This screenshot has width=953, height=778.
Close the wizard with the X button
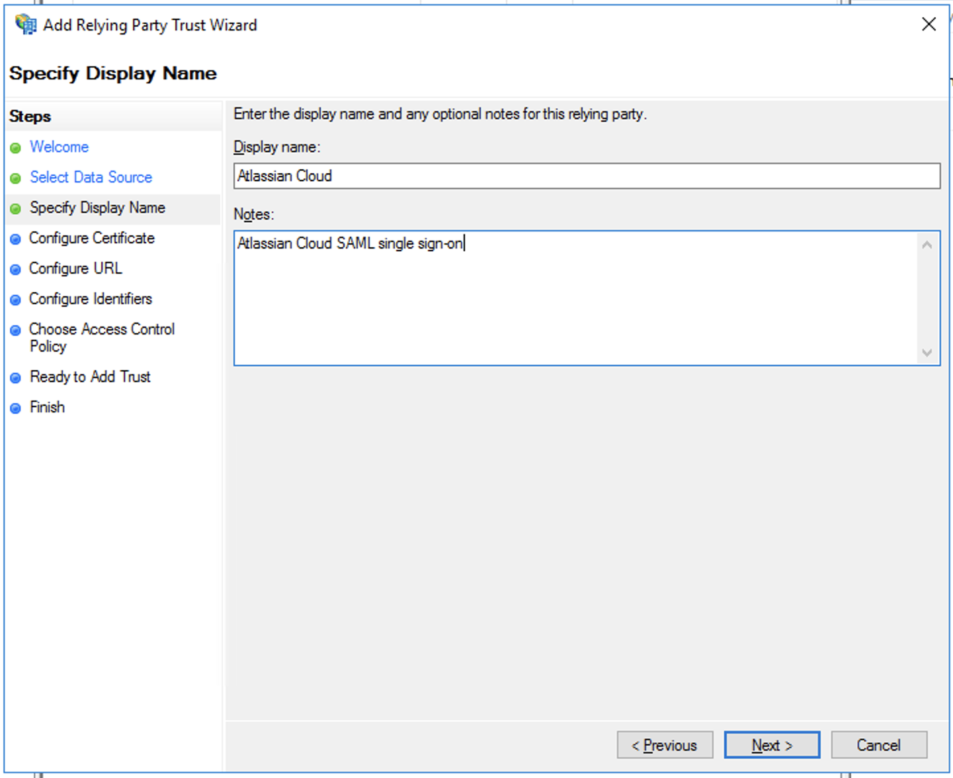click(929, 24)
